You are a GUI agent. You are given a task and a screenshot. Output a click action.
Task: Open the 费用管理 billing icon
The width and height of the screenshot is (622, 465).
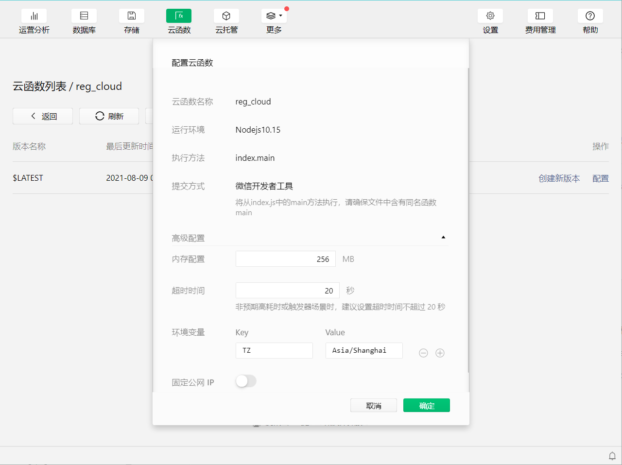click(x=540, y=16)
